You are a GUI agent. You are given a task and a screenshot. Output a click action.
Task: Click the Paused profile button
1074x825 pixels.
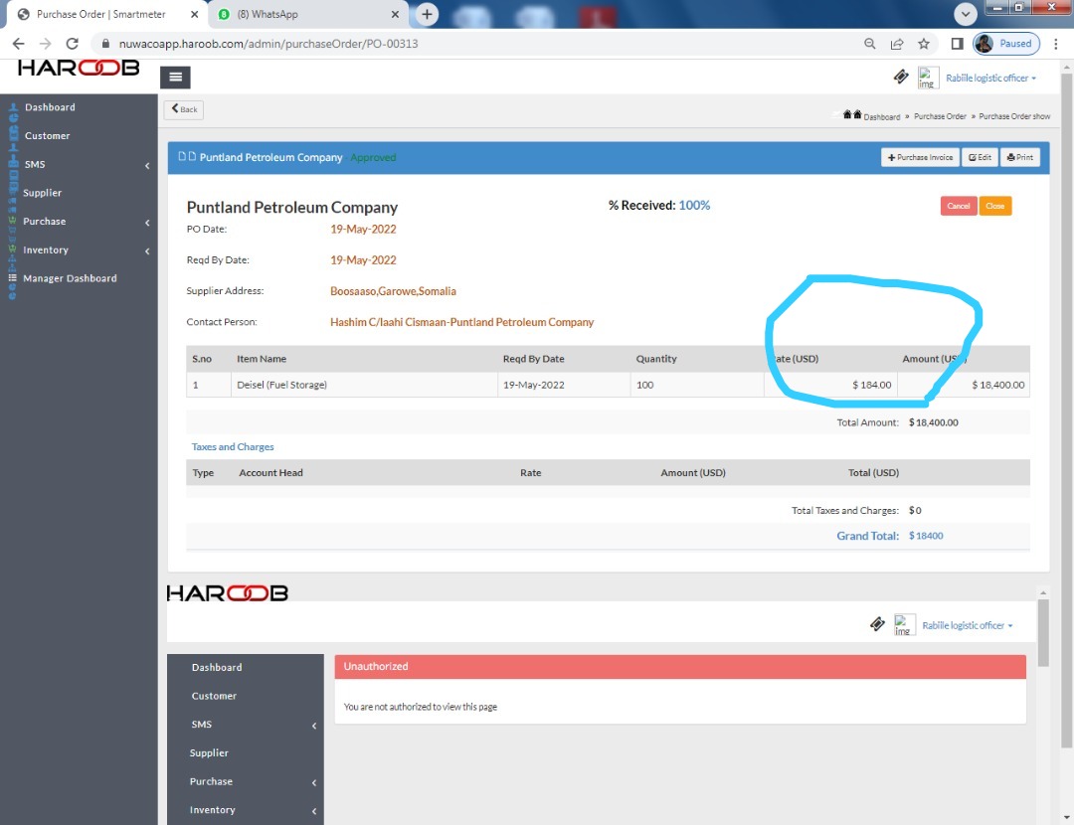click(x=1006, y=44)
